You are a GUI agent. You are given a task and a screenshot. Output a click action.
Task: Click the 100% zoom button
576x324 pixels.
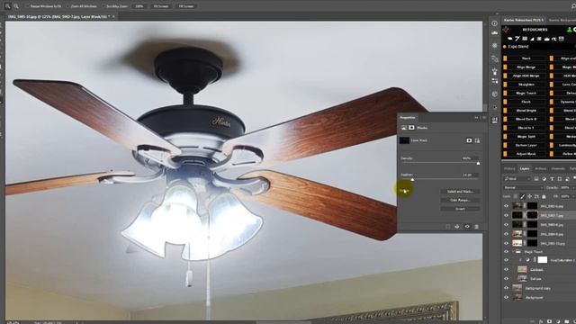(x=139, y=6)
